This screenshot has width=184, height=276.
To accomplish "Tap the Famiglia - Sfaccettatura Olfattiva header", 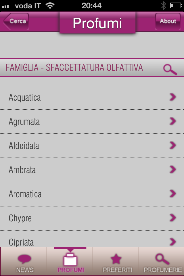I will coord(74,68).
